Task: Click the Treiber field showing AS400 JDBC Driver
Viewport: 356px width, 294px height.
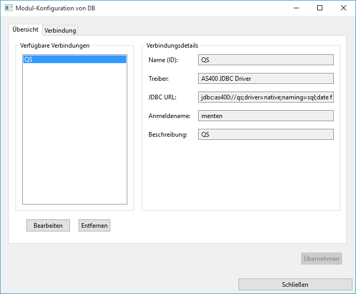Action: (265, 79)
